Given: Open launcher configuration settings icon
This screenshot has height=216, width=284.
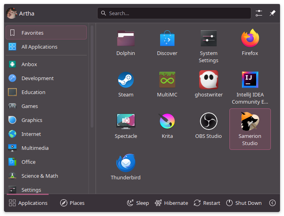Looking at the screenshot, I should click(x=259, y=13).
